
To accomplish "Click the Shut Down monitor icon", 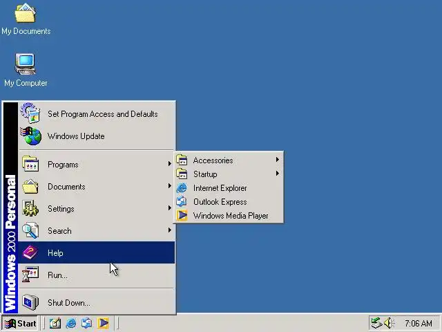I will 30,302.
